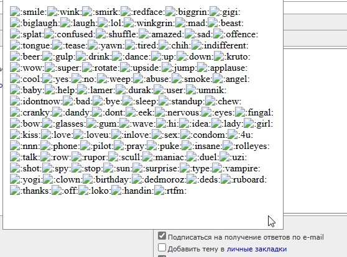Screen dimensions: 347x257
Task: Click the :winkgrin: code text
Action: pos(155,23)
